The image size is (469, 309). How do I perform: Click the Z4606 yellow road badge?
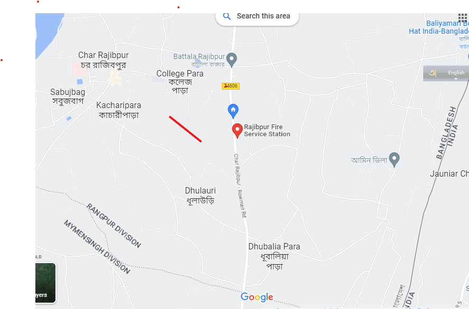click(231, 86)
